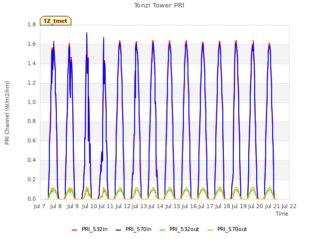Screen dimensions: 319x239
Task: Click the green PRI_532out legend swatch
Action: (162, 230)
